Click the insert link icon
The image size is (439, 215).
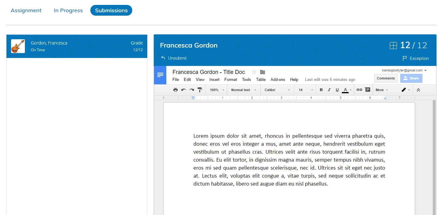359,90
